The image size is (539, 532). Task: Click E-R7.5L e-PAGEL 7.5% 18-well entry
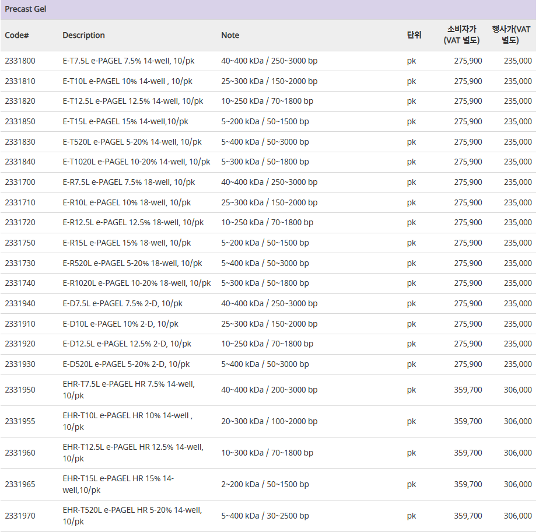[128, 182]
